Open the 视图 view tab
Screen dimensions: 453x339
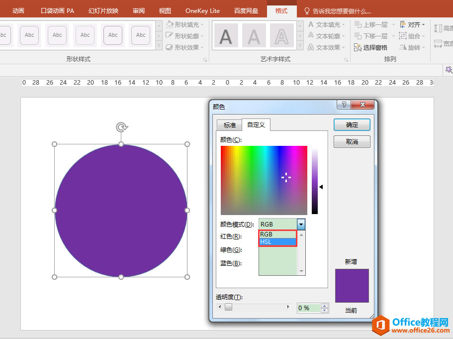[165, 11]
